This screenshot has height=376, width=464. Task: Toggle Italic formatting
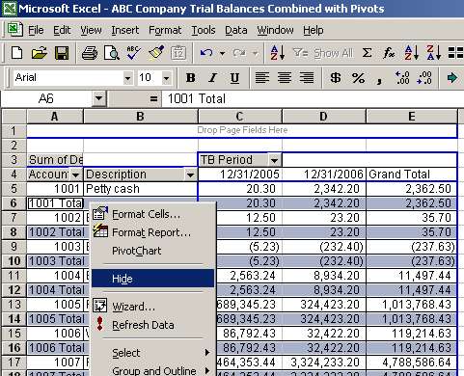click(212, 78)
